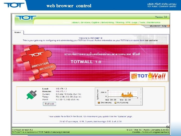The height and width of the screenshot is (136, 181).
Task: Open the VPN menu
Action: coord(128,22)
